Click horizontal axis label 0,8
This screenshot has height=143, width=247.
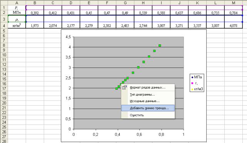161,135
